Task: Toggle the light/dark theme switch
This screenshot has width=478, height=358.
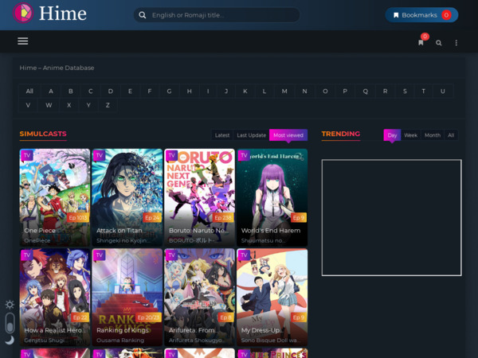Action: pyautogui.click(x=10, y=323)
